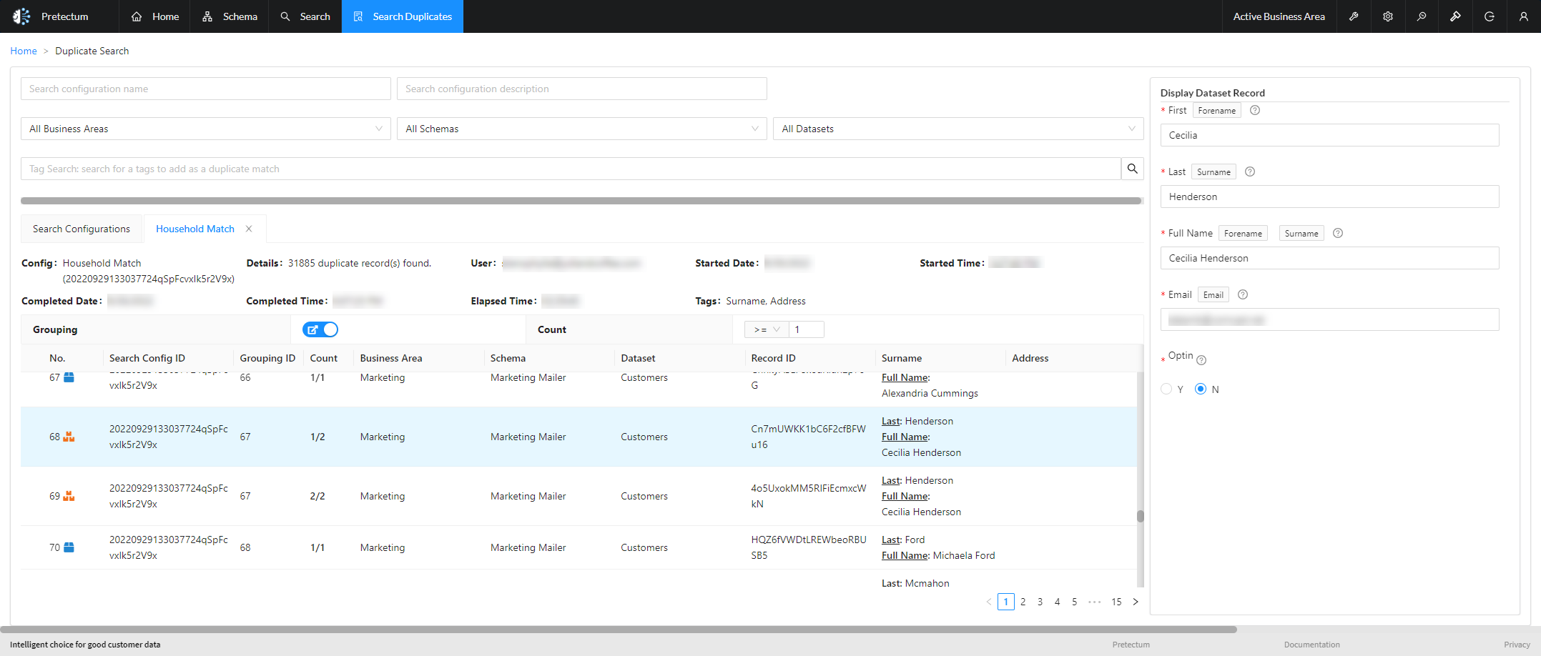Click the Email input field
Viewport: 1541px width, 656px height.
coord(1330,319)
